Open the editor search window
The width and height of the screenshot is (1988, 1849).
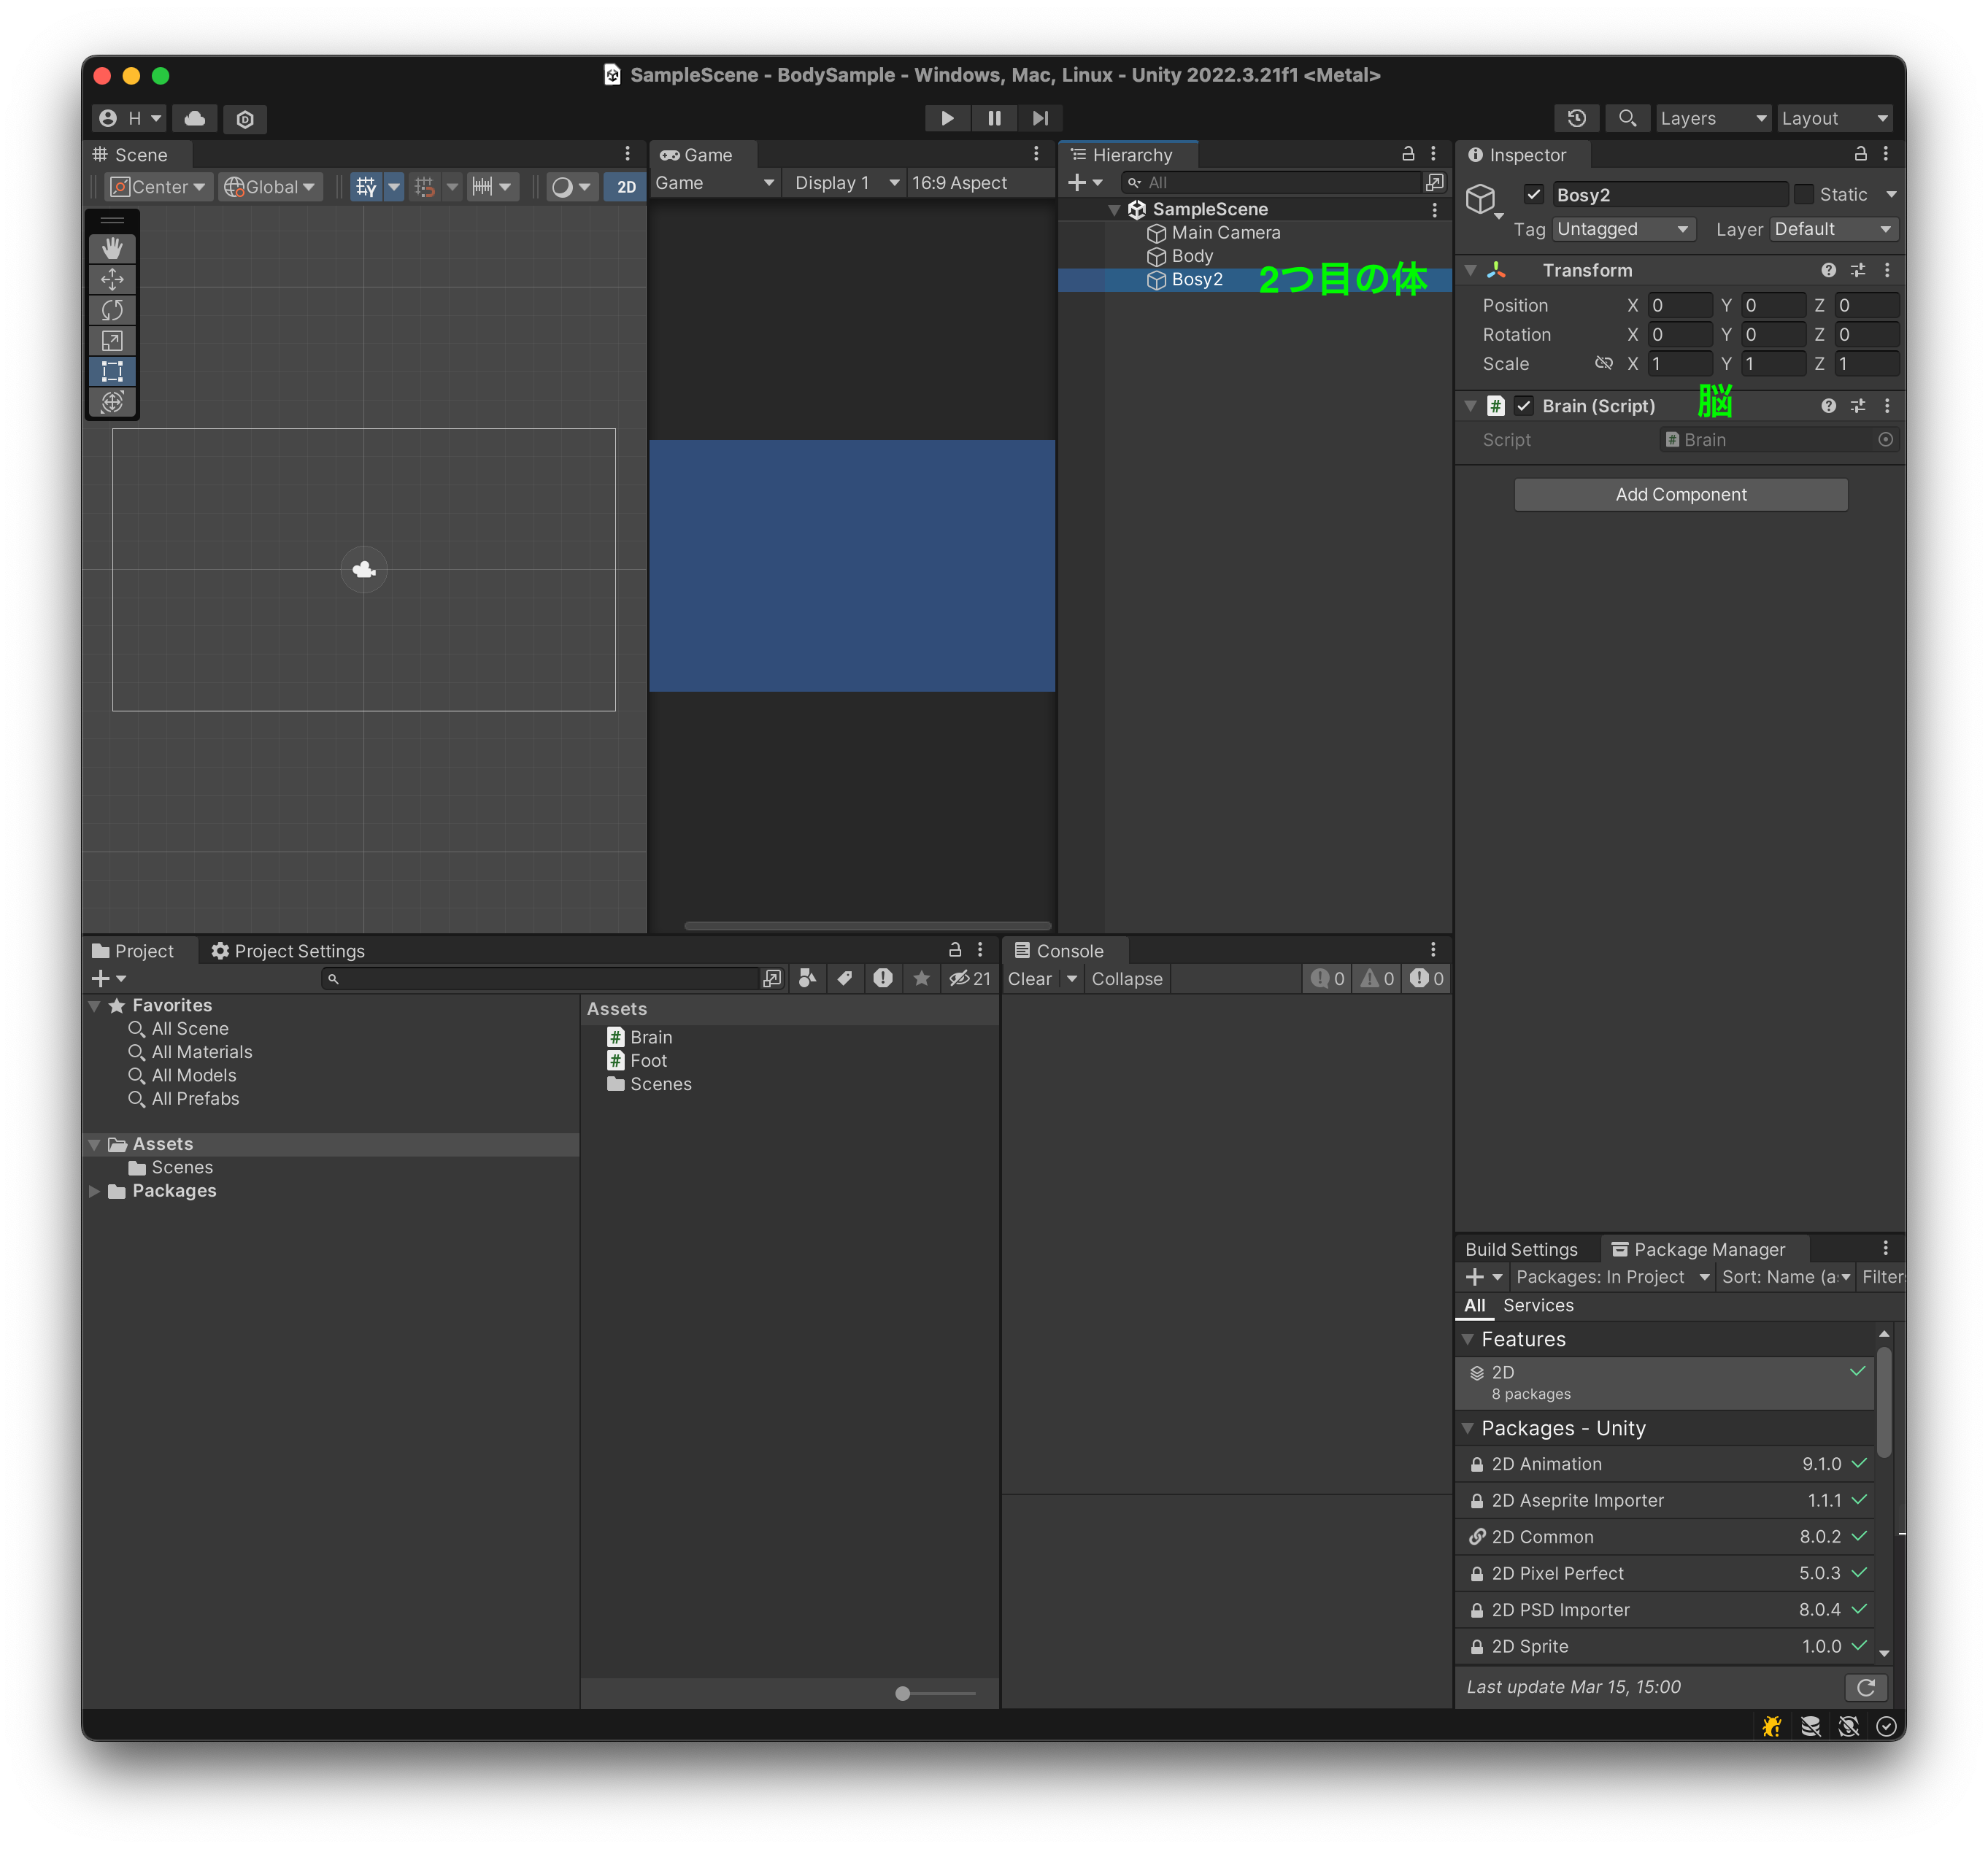(x=1627, y=118)
